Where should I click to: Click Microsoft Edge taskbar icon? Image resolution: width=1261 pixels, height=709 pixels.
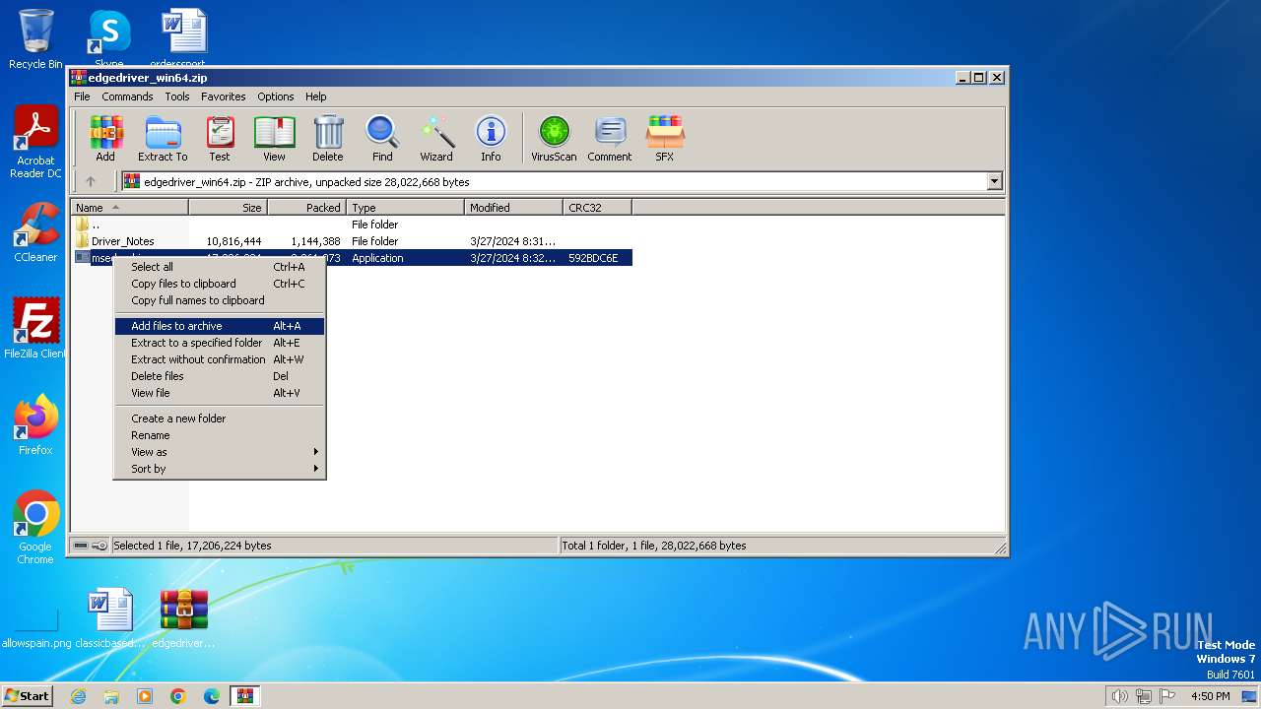pyautogui.click(x=212, y=696)
